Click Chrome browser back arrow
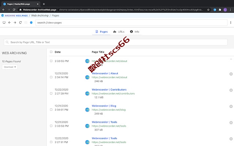Screen dimensions: 234x146 pyautogui.click(x=4, y=10)
